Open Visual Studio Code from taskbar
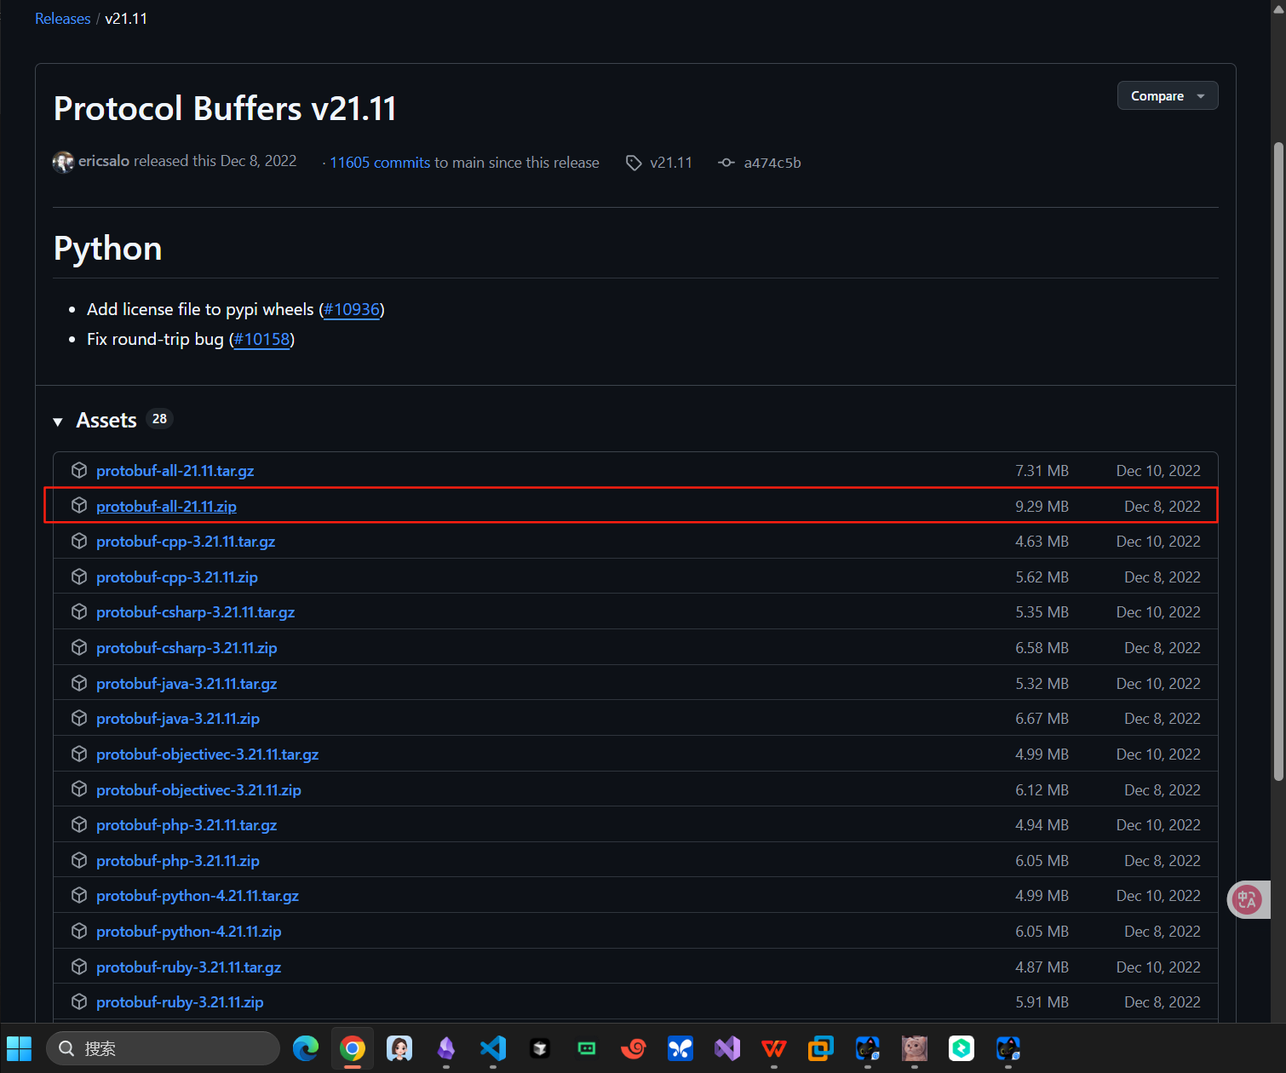This screenshot has width=1286, height=1073. (493, 1048)
